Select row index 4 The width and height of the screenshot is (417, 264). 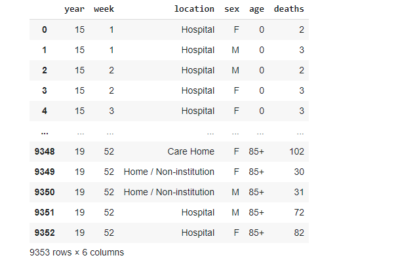tap(45, 111)
